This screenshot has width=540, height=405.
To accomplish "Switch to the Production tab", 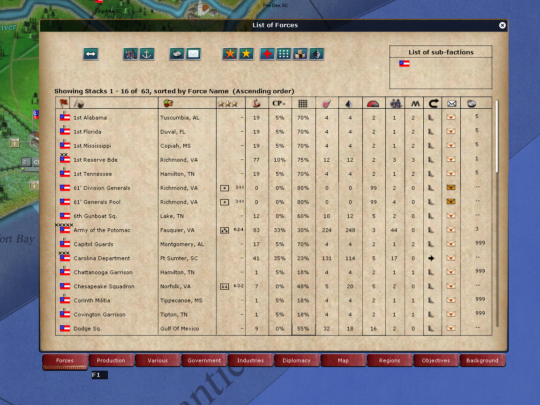I will coord(111,360).
